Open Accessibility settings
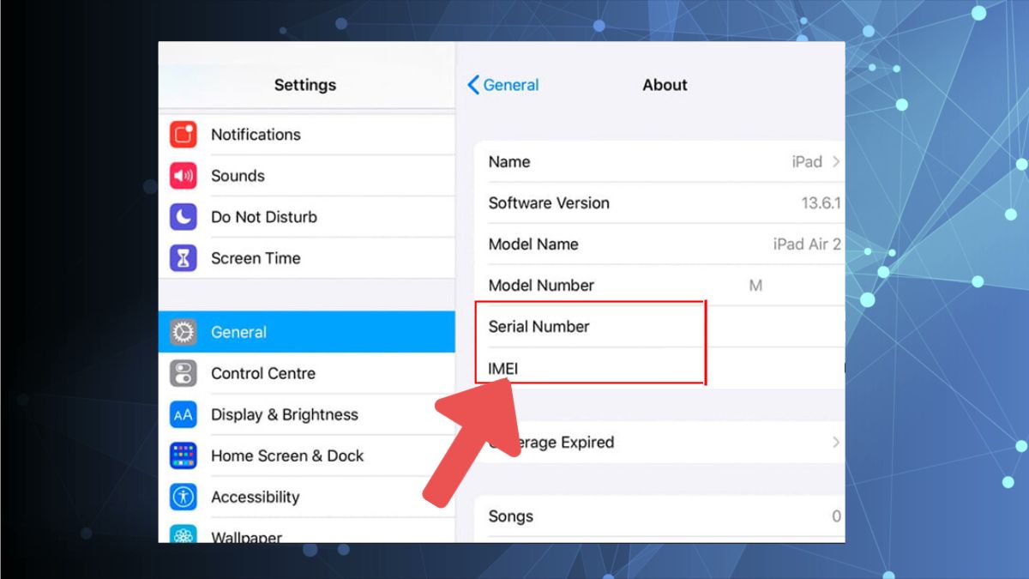This screenshot has width=1029, height=579. pos(307,498)
